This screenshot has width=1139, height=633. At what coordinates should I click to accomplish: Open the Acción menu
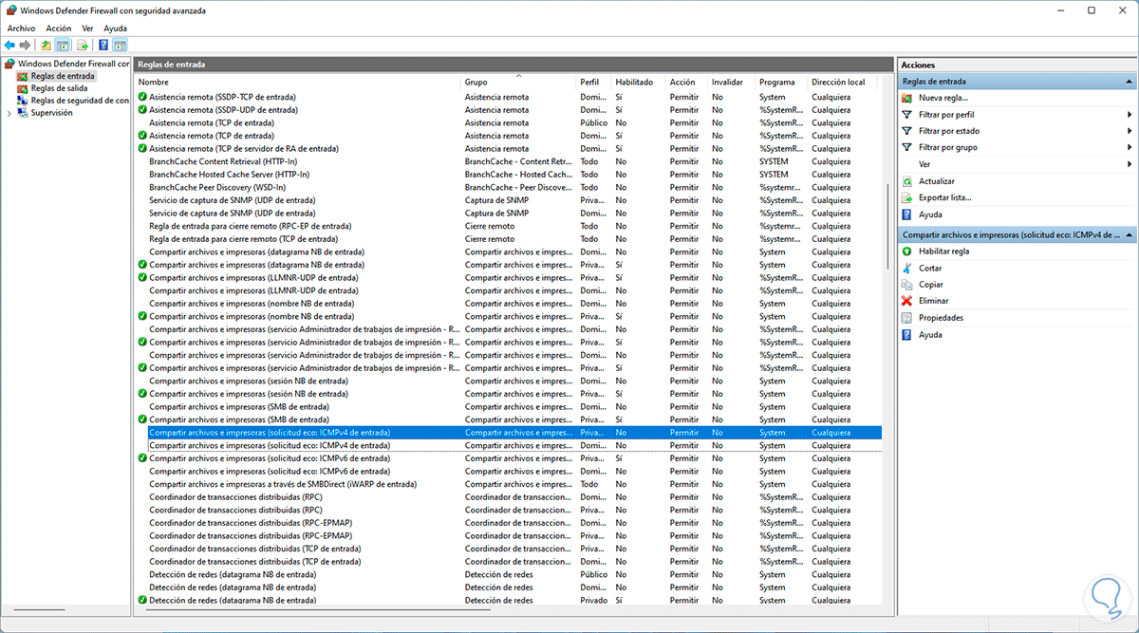59,28
